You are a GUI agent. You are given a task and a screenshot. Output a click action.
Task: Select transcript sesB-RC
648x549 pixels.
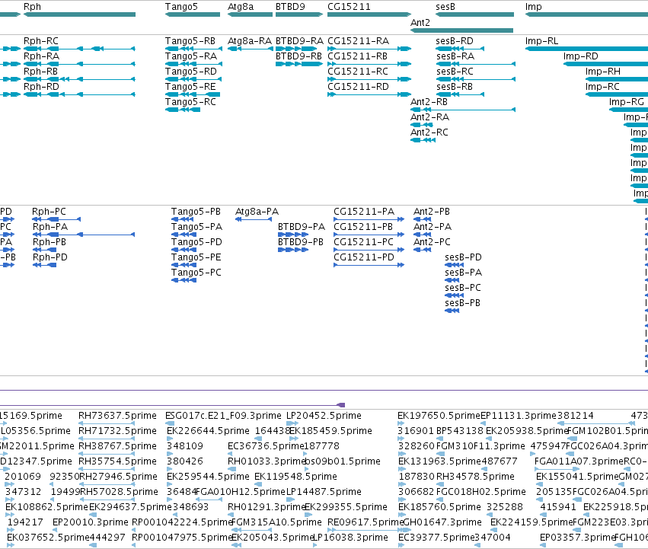pos(476,79)
